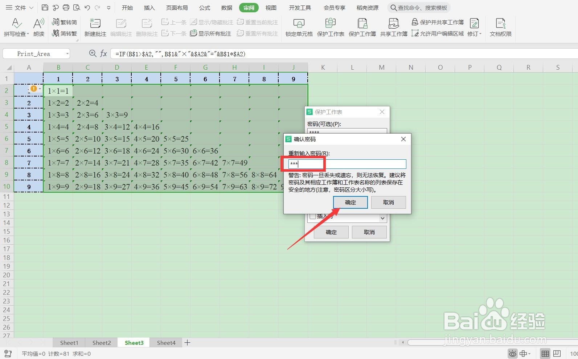This screenshot has height=359, width=578.
Task: Close the 保护工作表 dialog
Action: (x=382, y=112)
